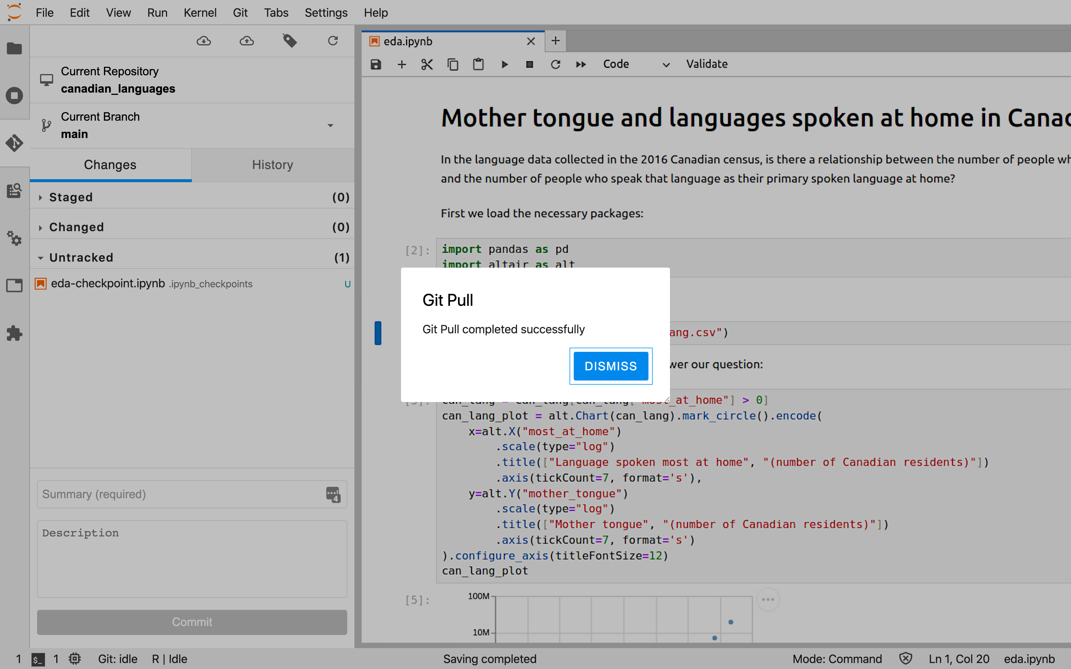1071x669 pixels.
Task: Click the Jupyter logo
Action: (15, 12)
